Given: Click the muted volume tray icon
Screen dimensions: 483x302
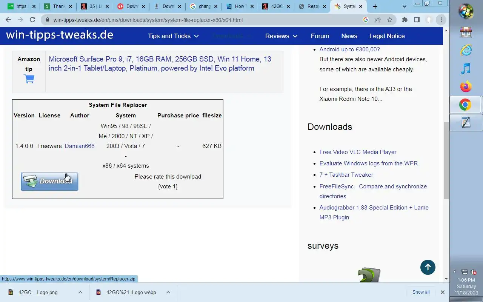Looking at the screenshot, I should pos(474,272).
